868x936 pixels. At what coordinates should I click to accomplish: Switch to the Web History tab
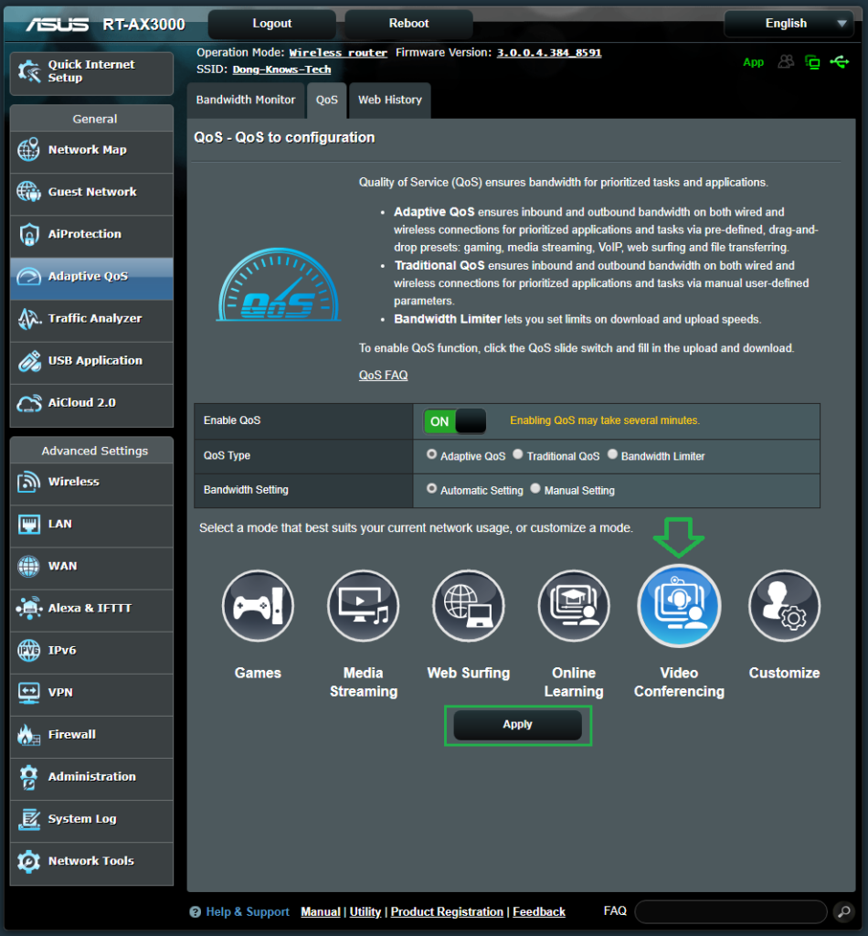tap(390, 101)
